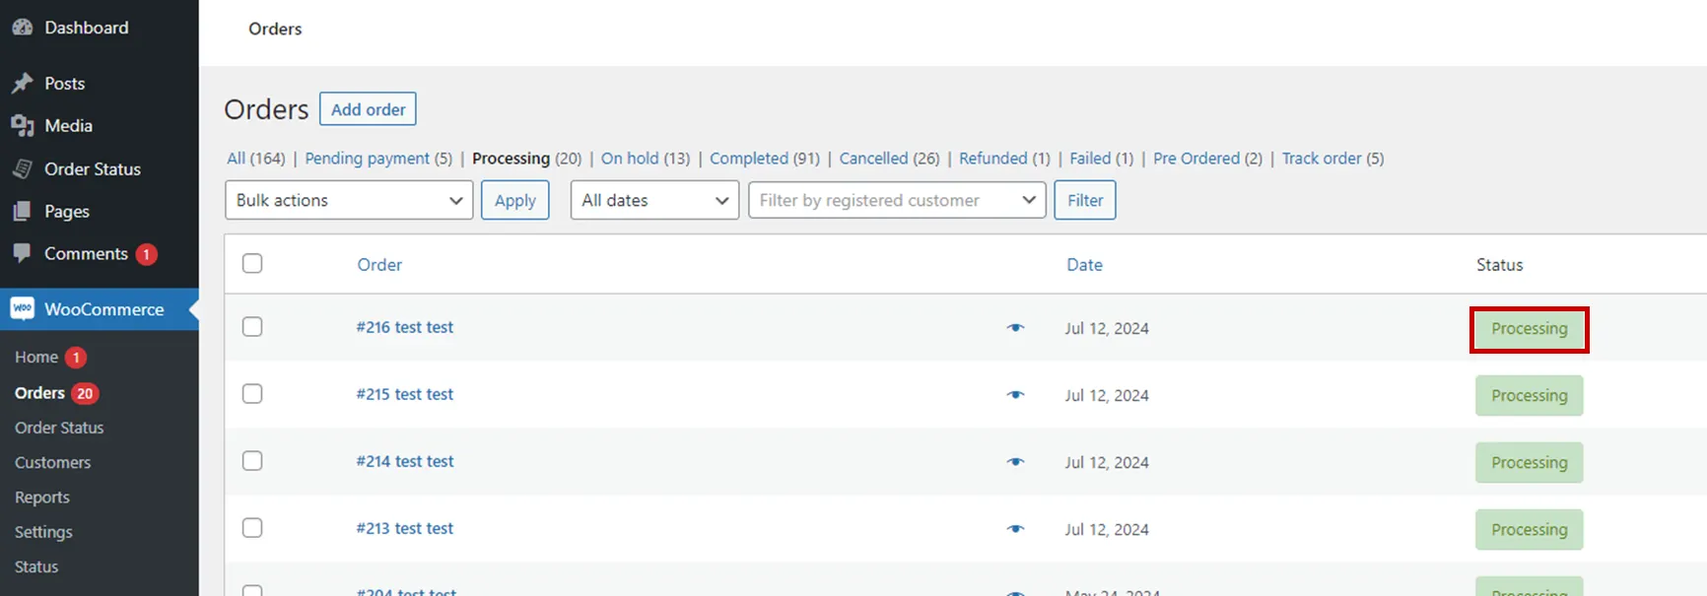Image resolution: width=1707 pixels, height=596 pixels.
Task: Tick the checkbox for order #213
Action: pos(252,528)
